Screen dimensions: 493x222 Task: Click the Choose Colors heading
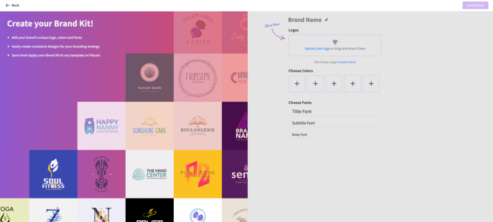click(x=301, y=71)
